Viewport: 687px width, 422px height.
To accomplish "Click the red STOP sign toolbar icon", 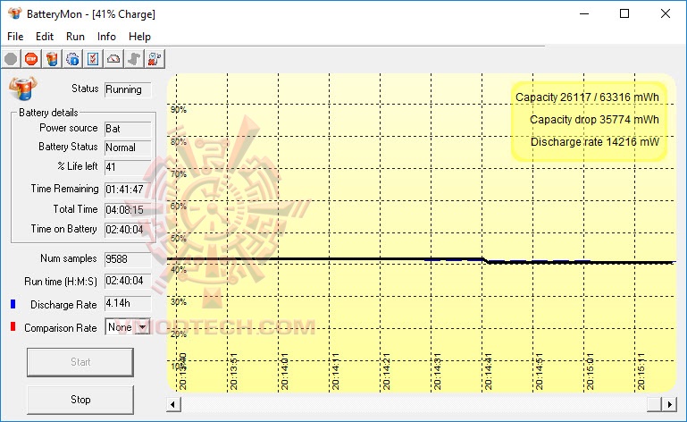I will point(31,59).
